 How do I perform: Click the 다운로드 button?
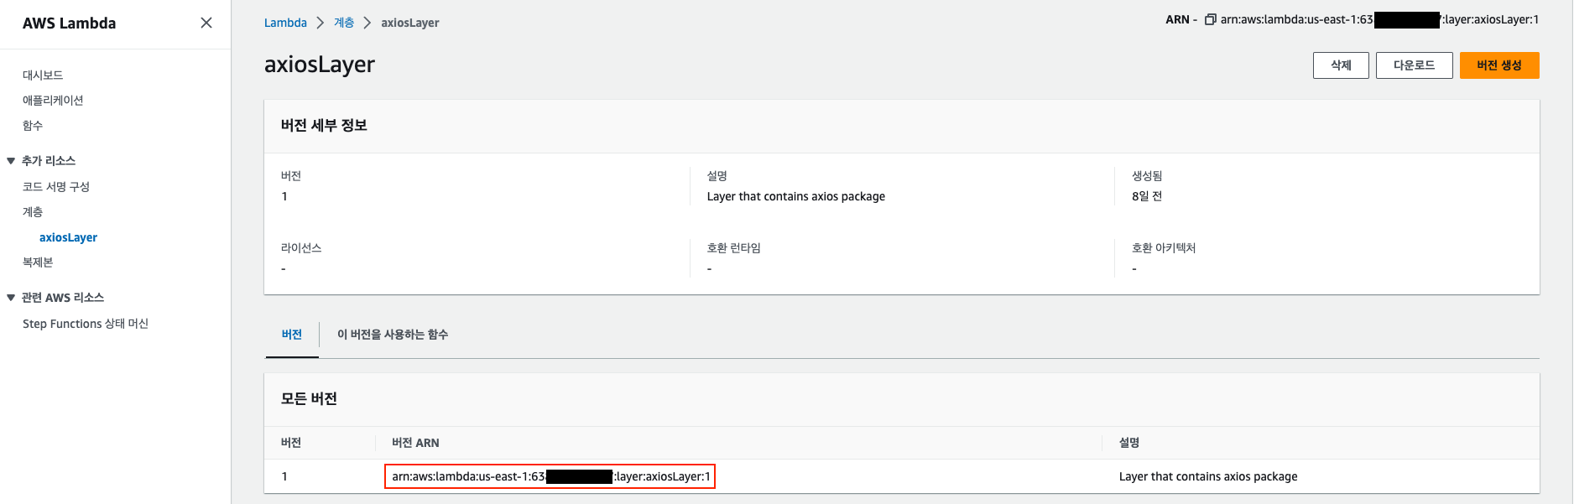click(x=1414, y=65)
